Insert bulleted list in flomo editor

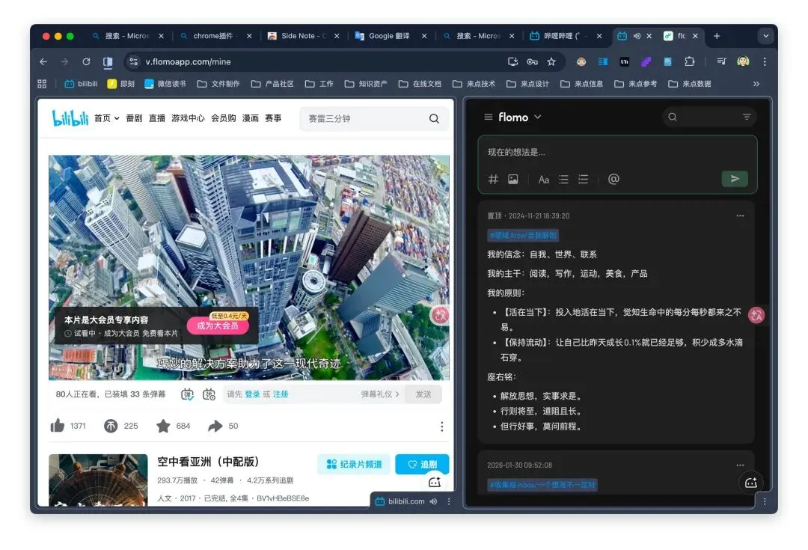[x=564, y=180]
